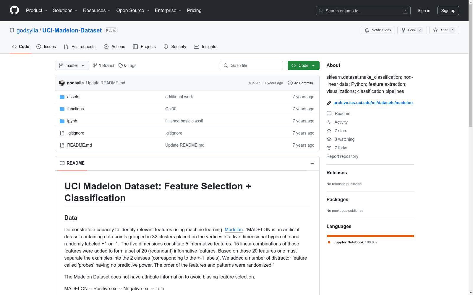This screenshot has width=473, height=295.
Task: Switch to the Security tab
Action: click(175, 47)
